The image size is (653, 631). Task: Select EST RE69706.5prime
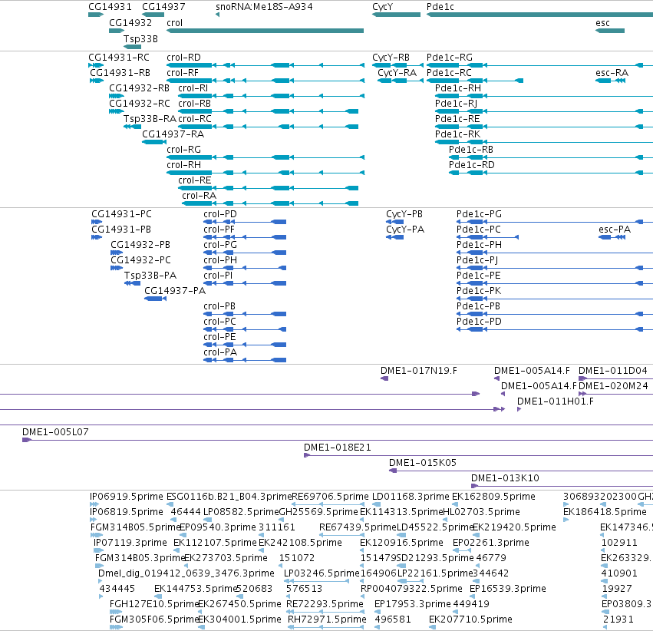point(330,496)
